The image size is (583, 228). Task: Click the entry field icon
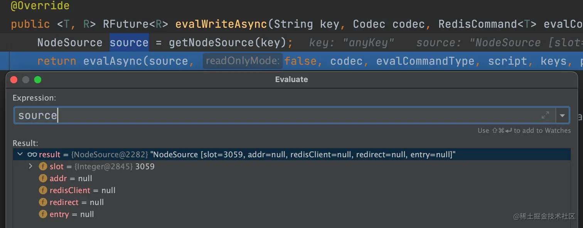(43, 215)
